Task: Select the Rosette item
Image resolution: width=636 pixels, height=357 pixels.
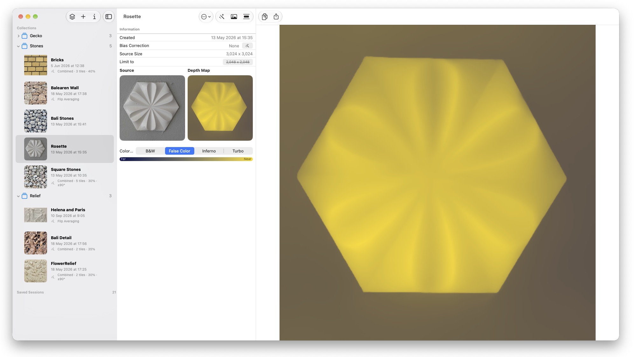Action: coord(65,149)
